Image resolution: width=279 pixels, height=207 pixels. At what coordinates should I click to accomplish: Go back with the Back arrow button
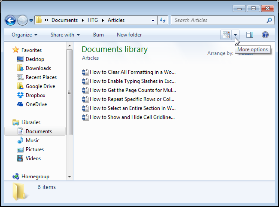tap(10, 20)
